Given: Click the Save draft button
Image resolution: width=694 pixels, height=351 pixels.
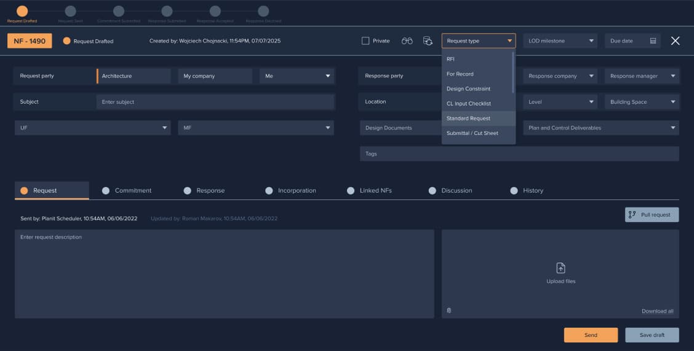Looking at the screenshot, I should 652,335.
